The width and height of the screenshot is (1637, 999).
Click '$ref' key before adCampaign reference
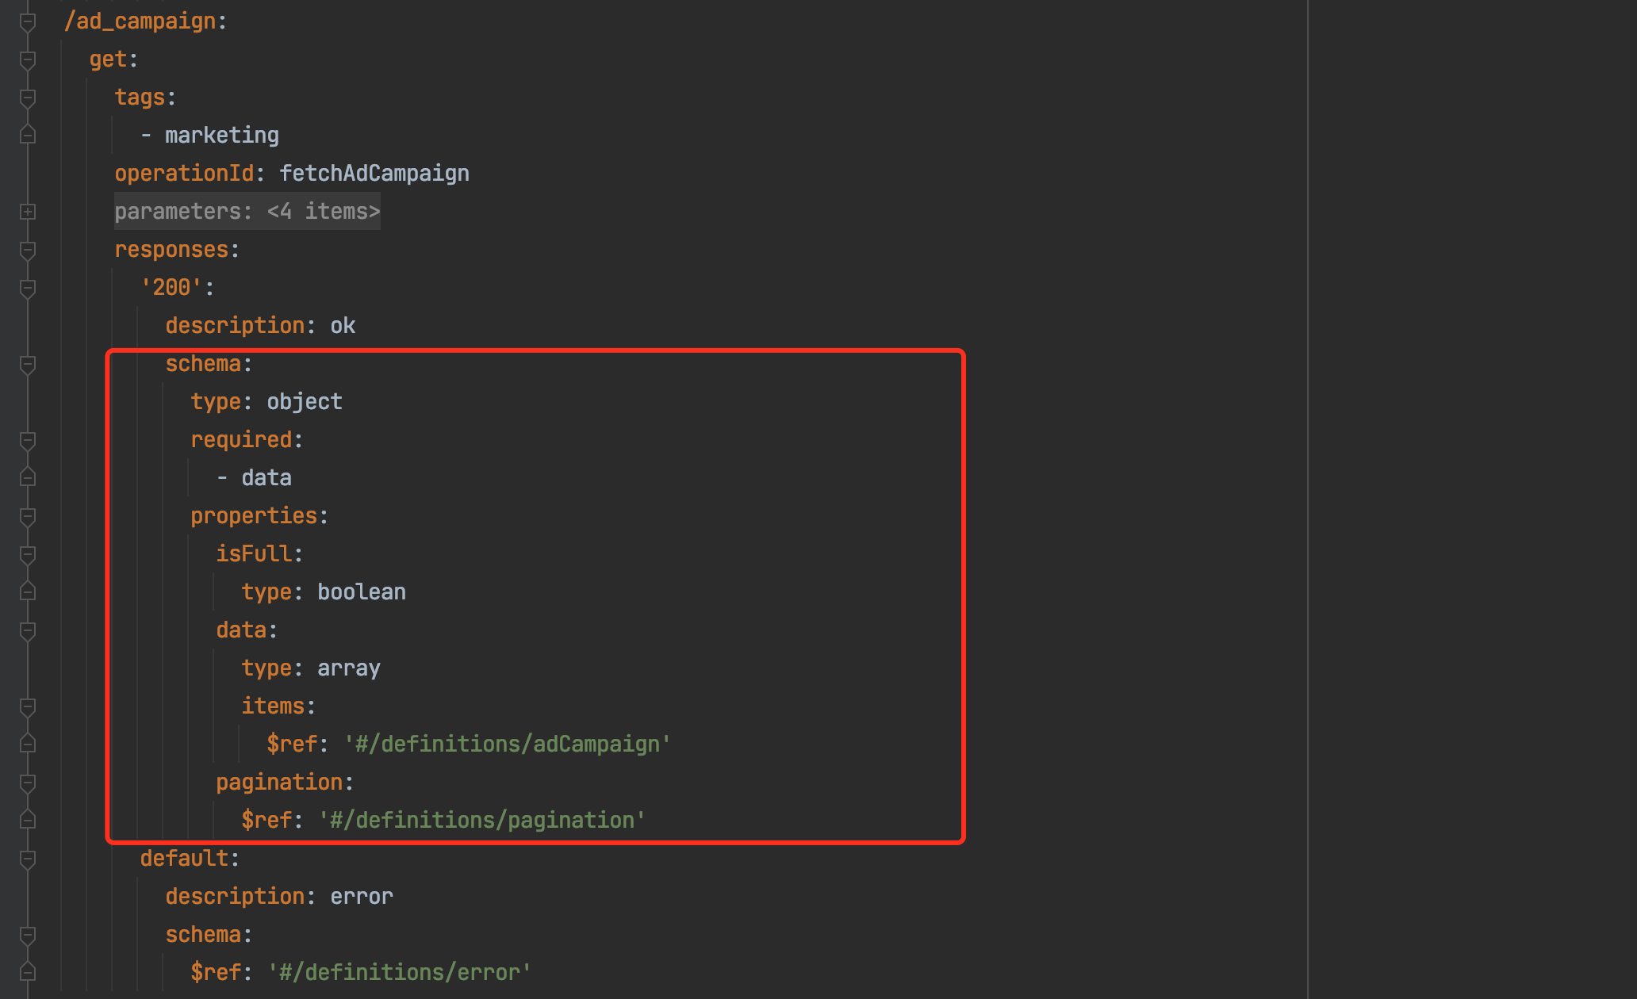[292, 744]
